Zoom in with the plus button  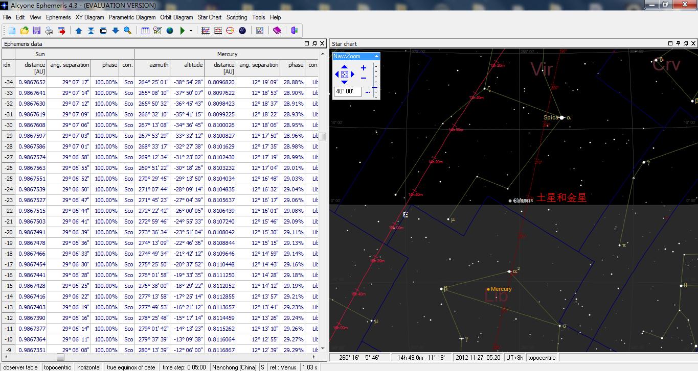pyautogui.click(x=364, y=68)
